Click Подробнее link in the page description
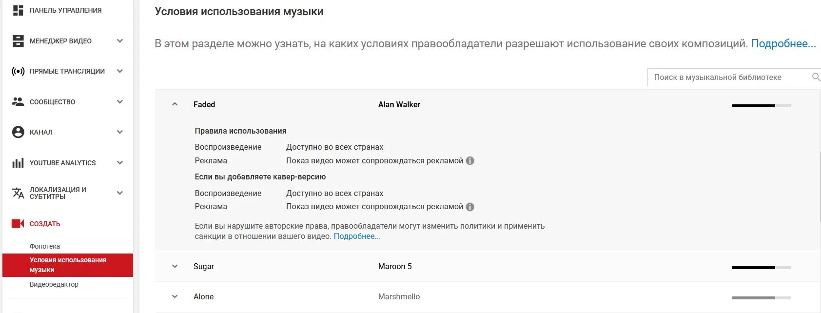 [x=783, y=44]
